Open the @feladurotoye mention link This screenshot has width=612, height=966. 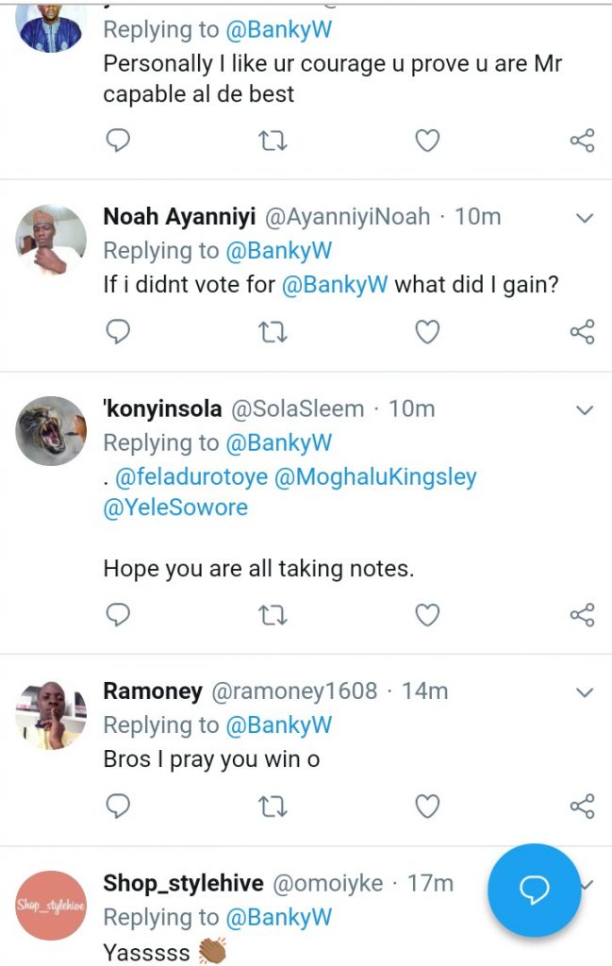(x=190, y=477)
